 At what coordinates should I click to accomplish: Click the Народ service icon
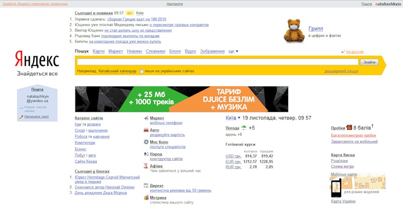(146, 154)
